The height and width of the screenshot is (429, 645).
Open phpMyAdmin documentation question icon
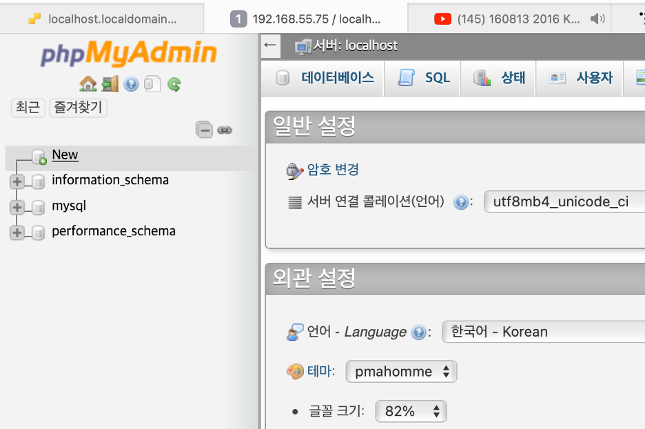pyautogui.click(x=131, y=84)
